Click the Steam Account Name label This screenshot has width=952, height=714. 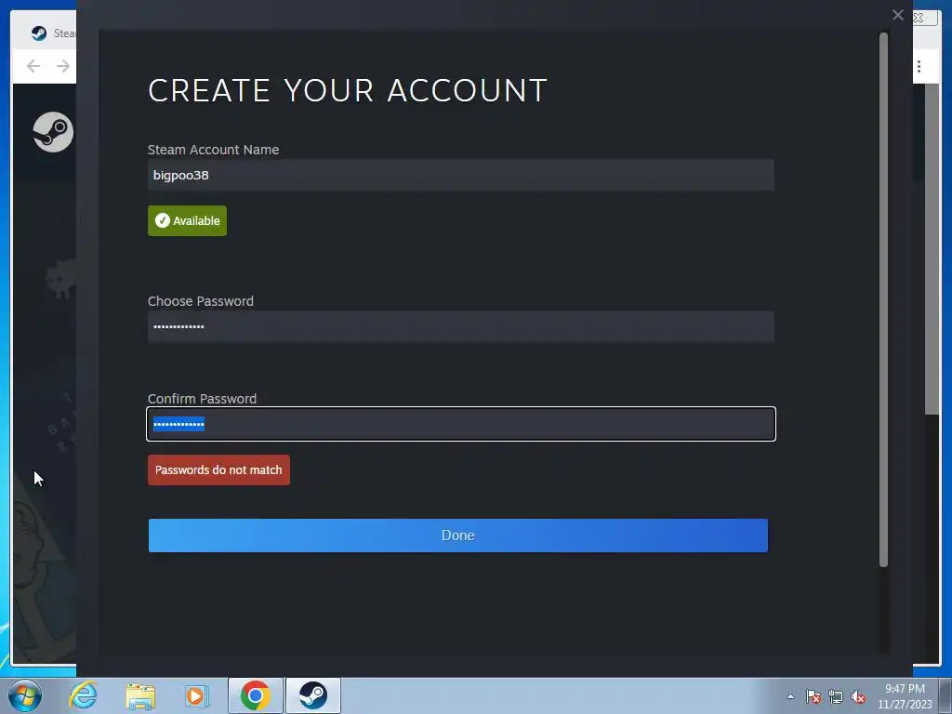coord(213,150)
